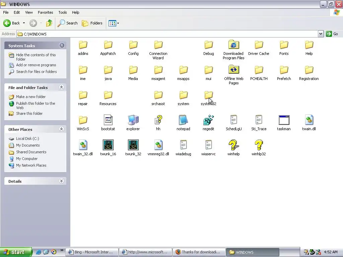
Task: Select the WinSxS folder icon
Action: click(83, 120)
